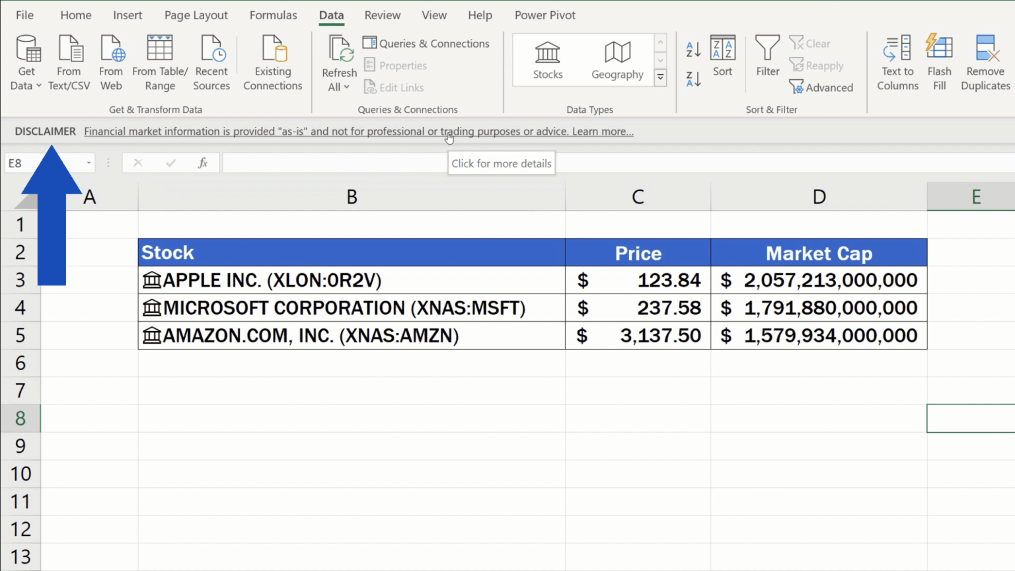This screenshot has width=1015, height=571.
Task: Click the Insert Function fx button
Action: 202,163
